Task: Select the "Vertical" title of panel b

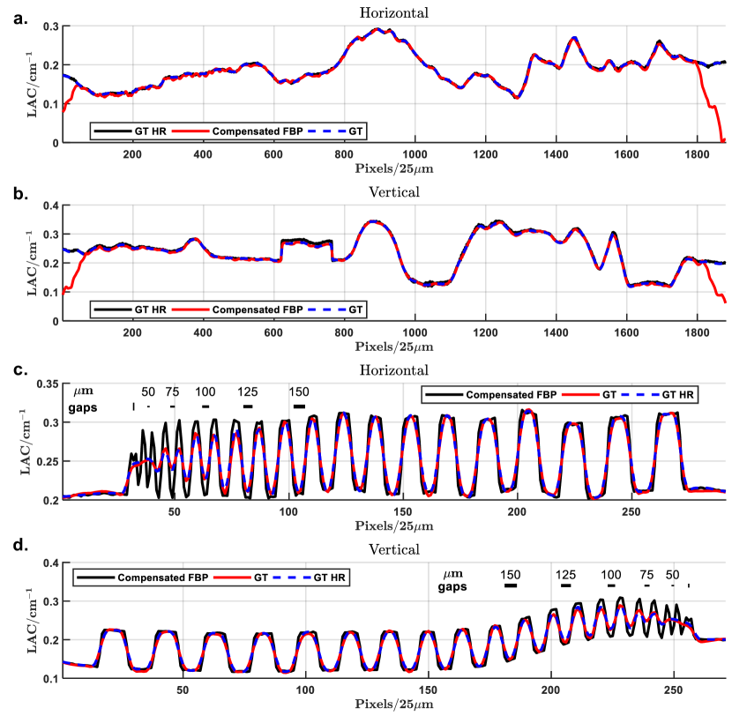Action: tap(394, 192)
